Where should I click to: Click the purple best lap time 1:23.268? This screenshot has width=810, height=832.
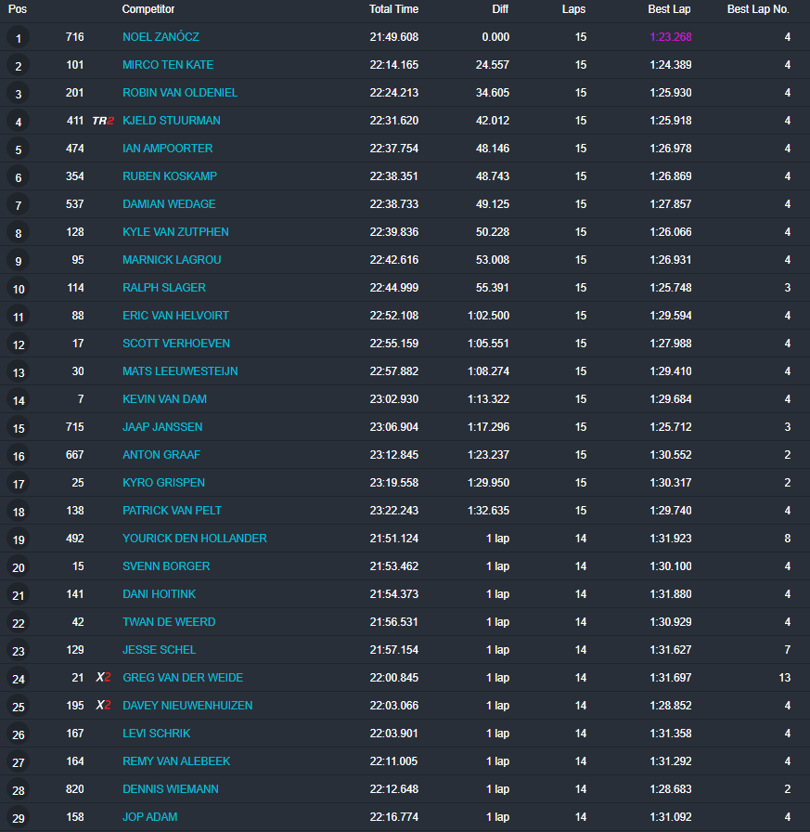pyautogui.click(x=671, y=37)
